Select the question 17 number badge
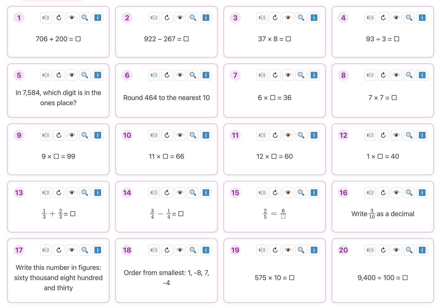The height and width of the screenshot is (307, 440). (19, 250)
